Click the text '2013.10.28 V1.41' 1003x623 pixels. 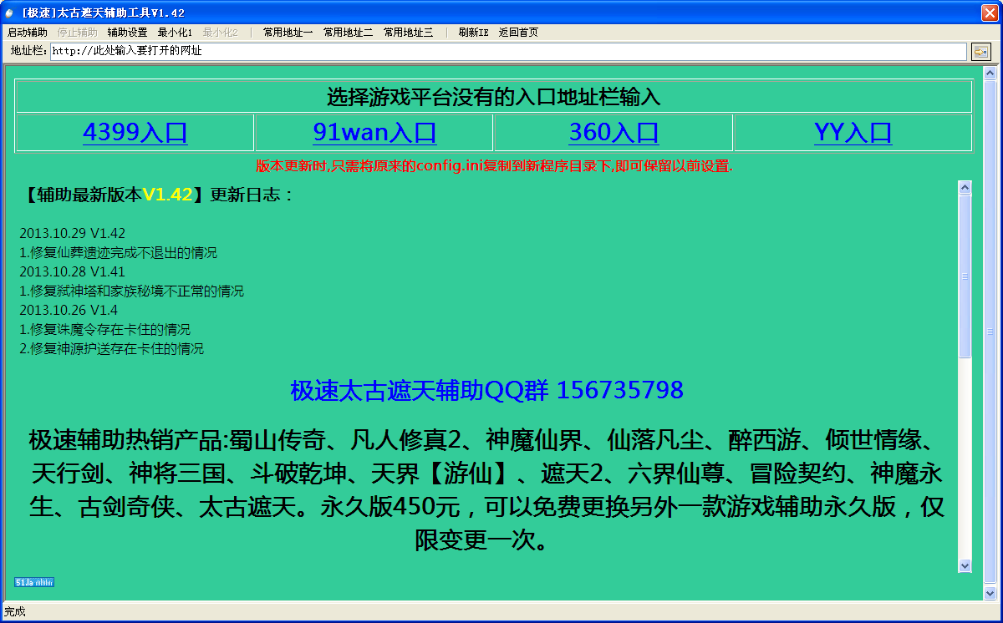[73, 271]
